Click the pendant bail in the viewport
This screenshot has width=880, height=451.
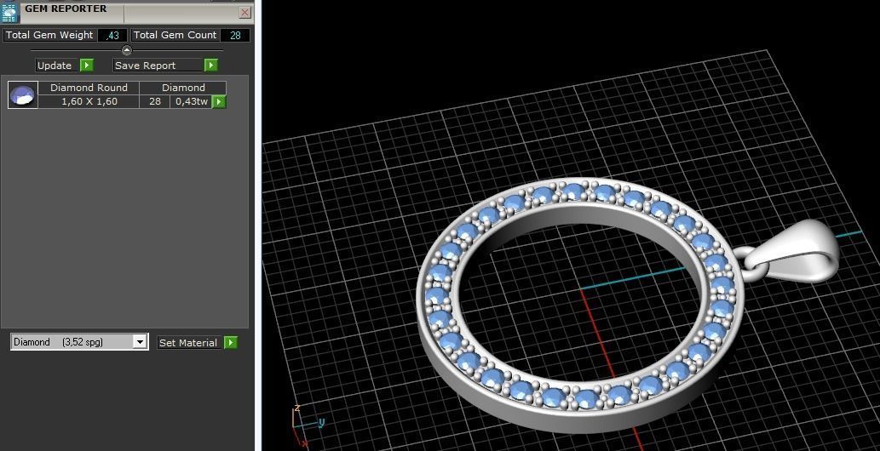pos(796,251)
